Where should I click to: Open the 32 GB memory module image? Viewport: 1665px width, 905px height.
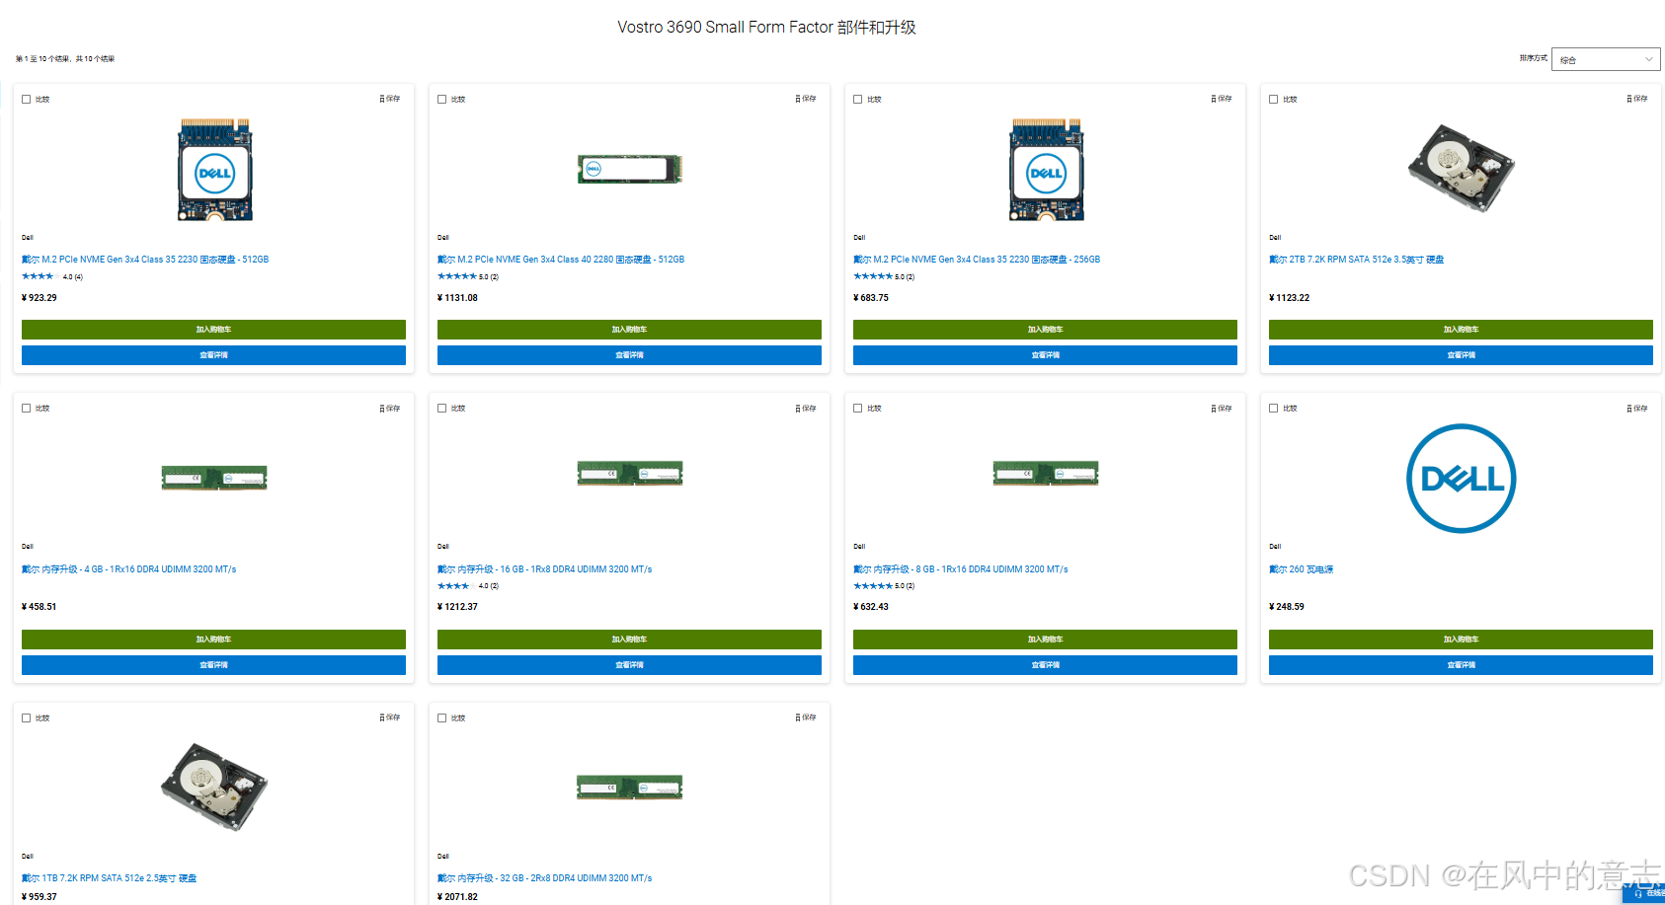coord(630,788)
